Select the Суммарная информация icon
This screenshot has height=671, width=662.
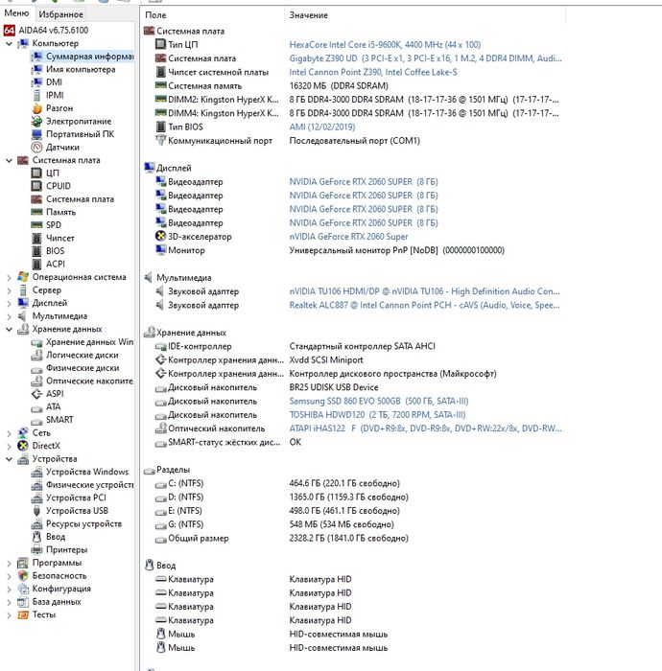36,57
